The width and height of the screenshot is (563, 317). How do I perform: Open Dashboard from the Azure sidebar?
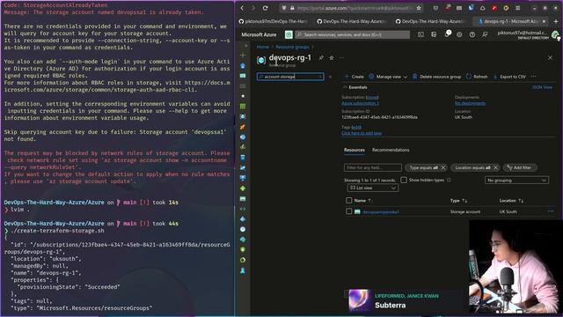(243, 76)
